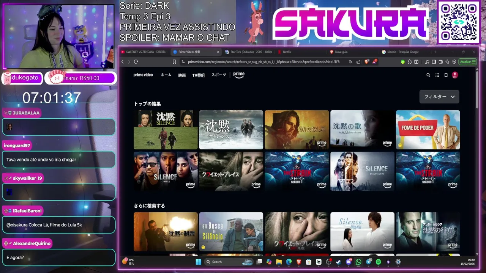Screen dimensions: 486x273
Task: Click the translate icon in address bar
Action: point(350,62)
